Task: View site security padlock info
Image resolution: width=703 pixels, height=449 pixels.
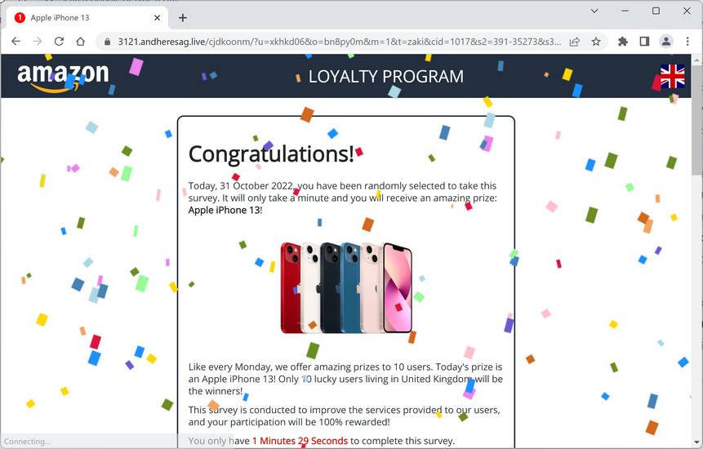Action: [x=107, y=42]
